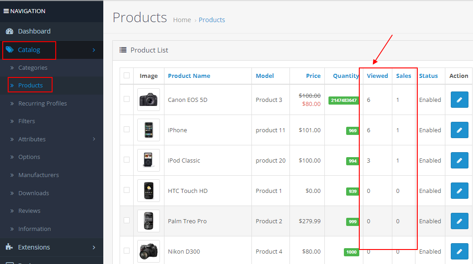Expand the Attributes submenu chevron

[94, 139]
